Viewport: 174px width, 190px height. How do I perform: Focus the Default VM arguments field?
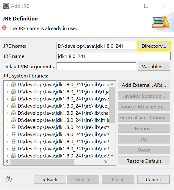pyautogui.click(x=96, y=66)
